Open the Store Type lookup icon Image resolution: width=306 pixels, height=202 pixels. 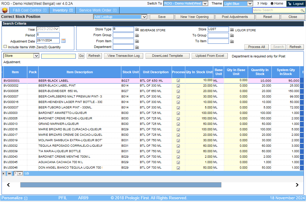(x=137, y=29)
